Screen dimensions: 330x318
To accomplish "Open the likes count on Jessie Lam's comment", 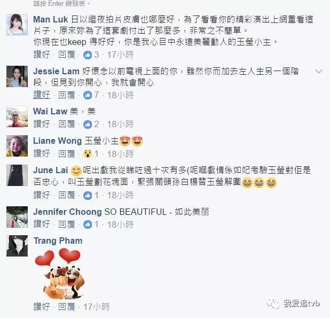I will pyautogui.click(x=97, y=95).
